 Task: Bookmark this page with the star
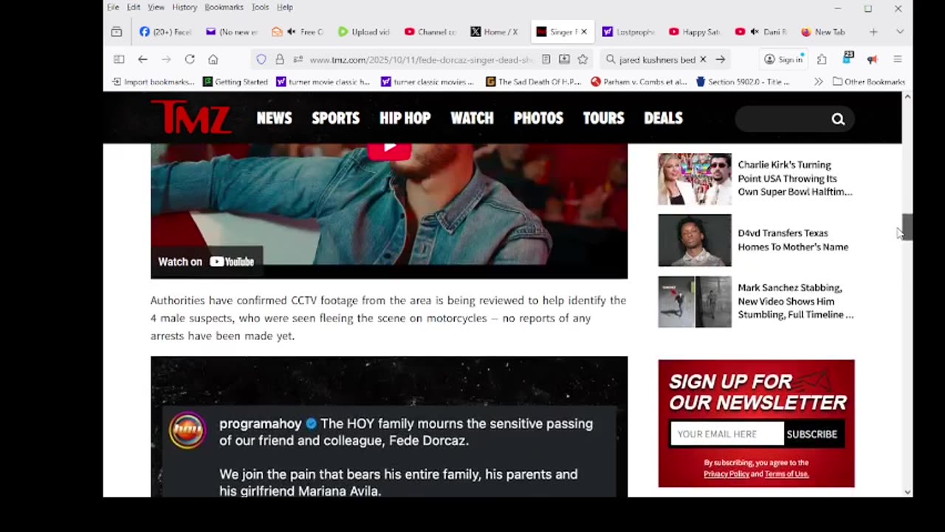tap(583, 59)
